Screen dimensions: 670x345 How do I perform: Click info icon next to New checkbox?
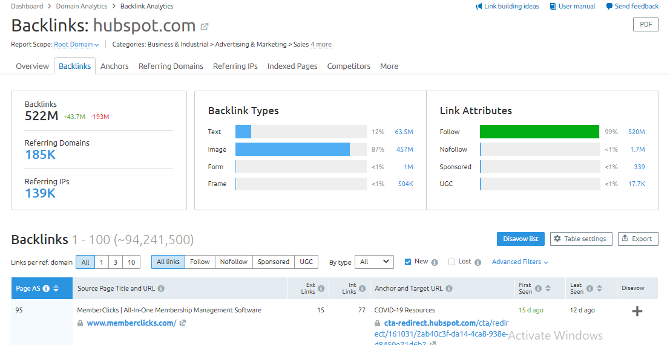(x=435, y=263)
